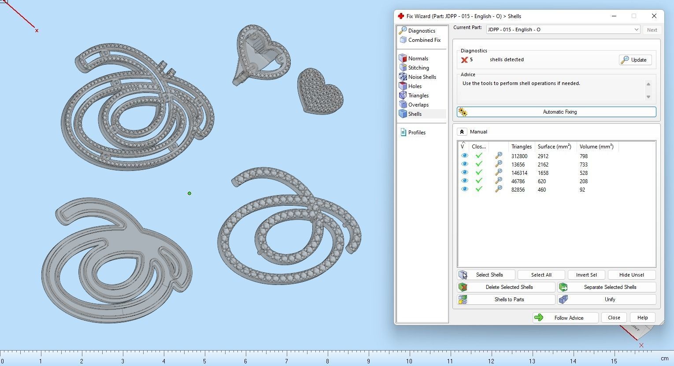674x366 pixels.
Task: Click the Diagnostics magnifier icon in sidebar
Action: click(x=403, y=30)
